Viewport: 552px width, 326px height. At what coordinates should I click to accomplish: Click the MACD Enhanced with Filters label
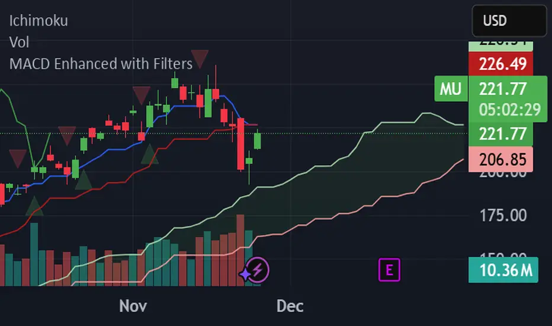point(101,63)
